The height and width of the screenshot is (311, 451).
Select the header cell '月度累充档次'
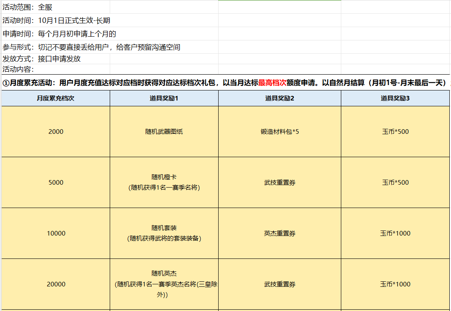point(56,98)
